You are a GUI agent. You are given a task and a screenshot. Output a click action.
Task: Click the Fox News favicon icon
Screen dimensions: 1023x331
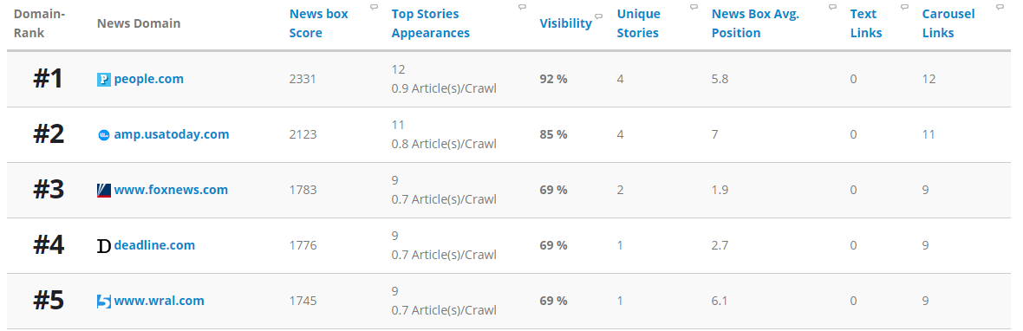pyautogui.click(x=104, y=191)
